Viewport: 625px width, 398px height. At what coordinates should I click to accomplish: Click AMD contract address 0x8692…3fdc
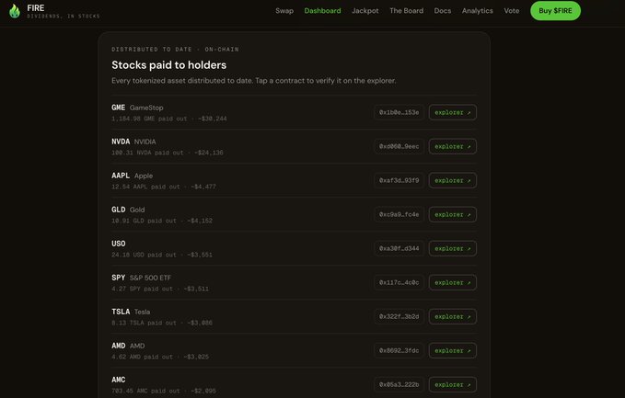pos(399,350)
